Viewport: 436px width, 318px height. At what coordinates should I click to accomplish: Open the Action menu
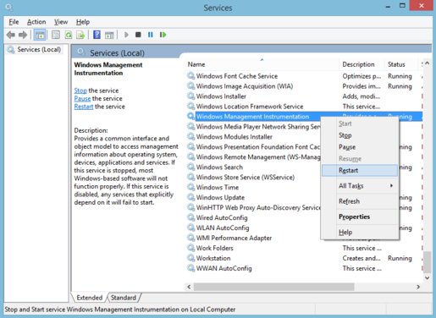coord(36,22)
